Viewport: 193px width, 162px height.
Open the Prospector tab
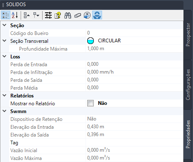click(x=188, y=35)
